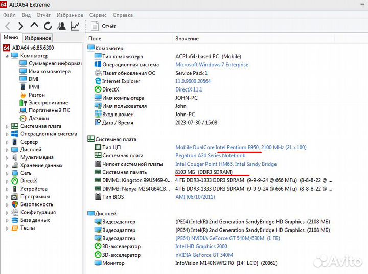Click the Программы icon in tree
The height and width of the screenshot is (274, 368).
pyautogui.click(x=15, y=196)
